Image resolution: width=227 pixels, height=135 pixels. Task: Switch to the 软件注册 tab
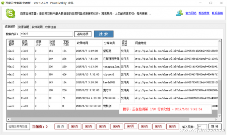[x=50, y=27]
